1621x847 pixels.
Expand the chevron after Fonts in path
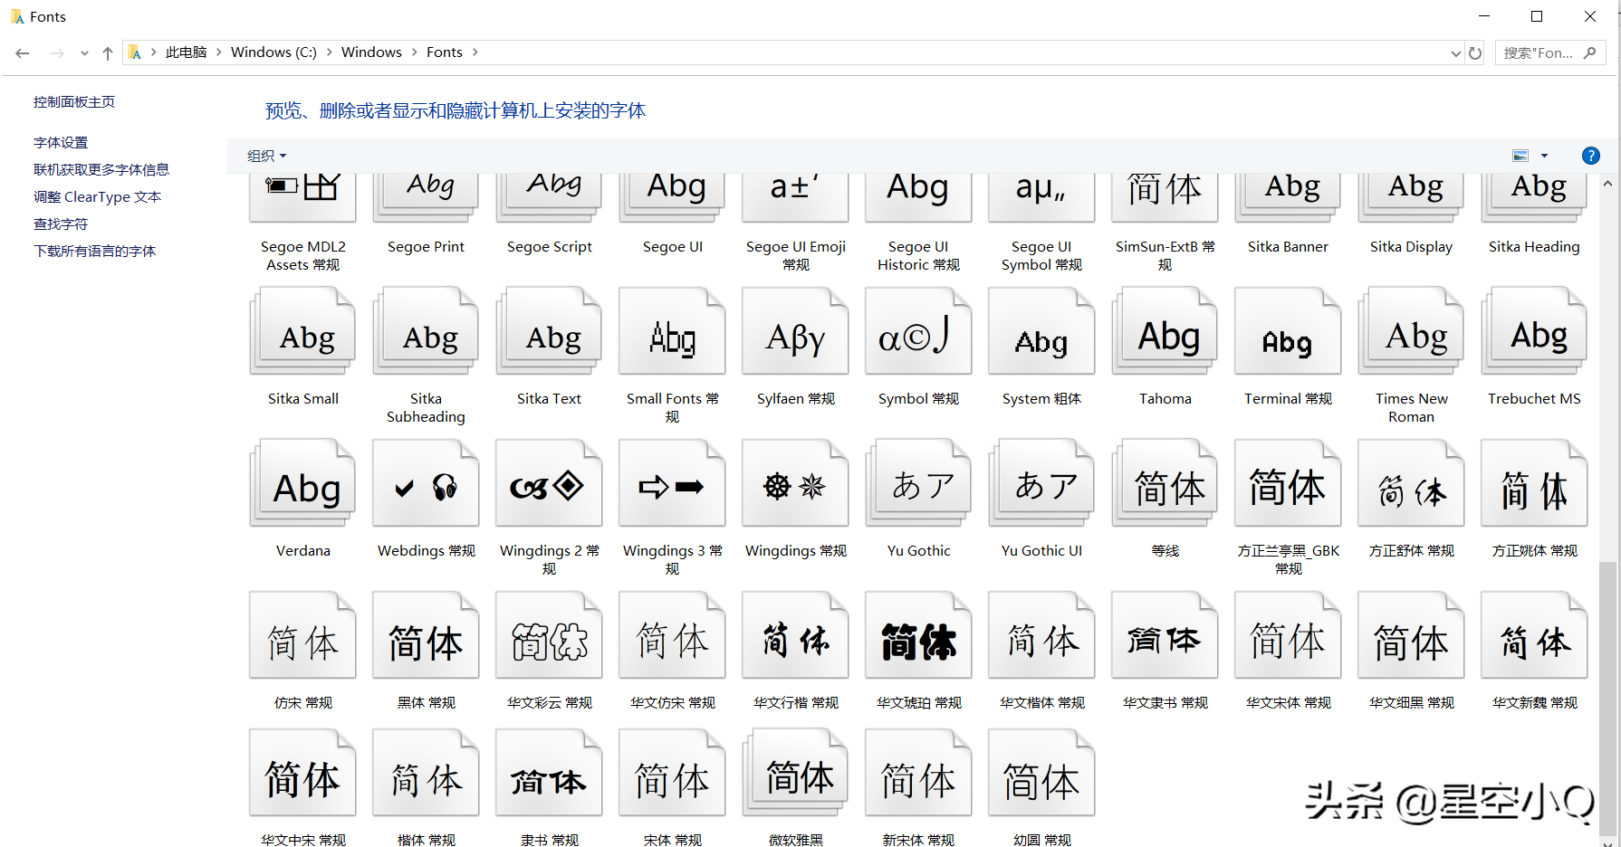pyautogui.click(x=475, y=52)
